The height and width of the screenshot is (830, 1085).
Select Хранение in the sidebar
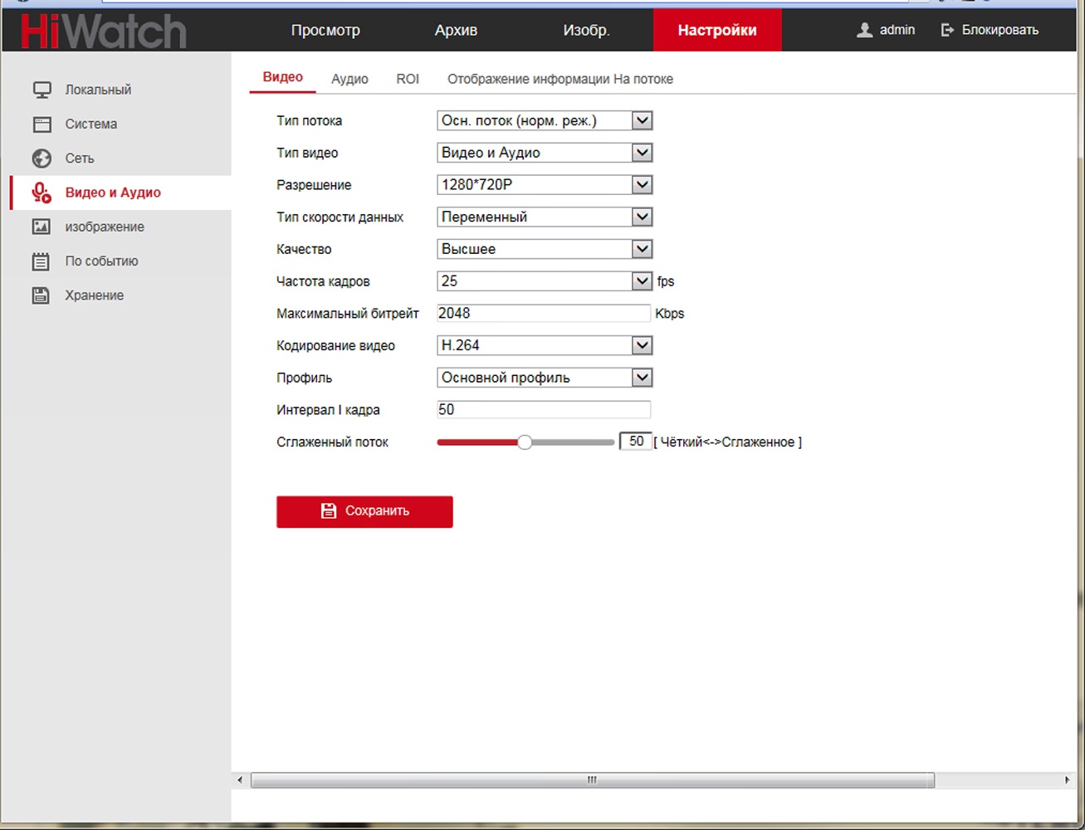click(x=95, y=295)
